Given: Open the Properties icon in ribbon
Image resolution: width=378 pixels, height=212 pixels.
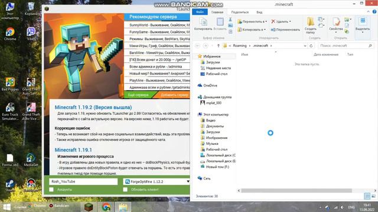Looking at the screenshot, I should tap(336, 22).
